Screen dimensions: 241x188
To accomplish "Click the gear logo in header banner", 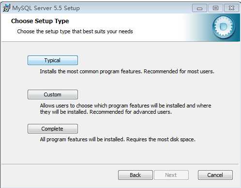I will [224, 27].
